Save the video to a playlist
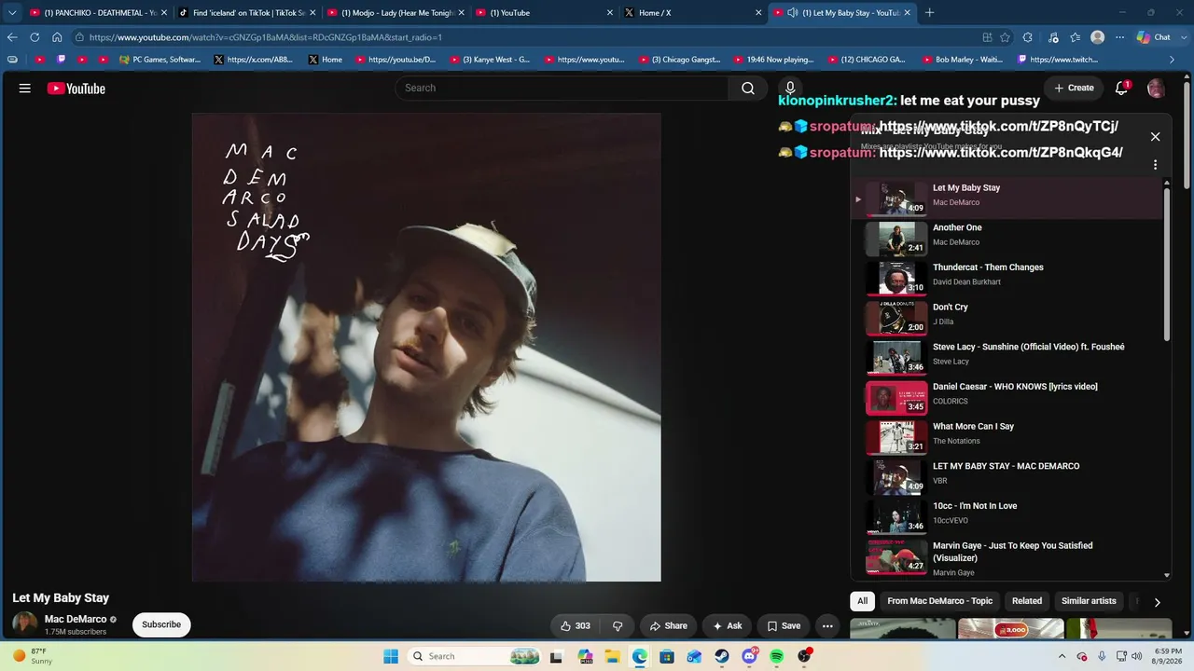This screenshot has width=1194, height=671. (784, 626)
